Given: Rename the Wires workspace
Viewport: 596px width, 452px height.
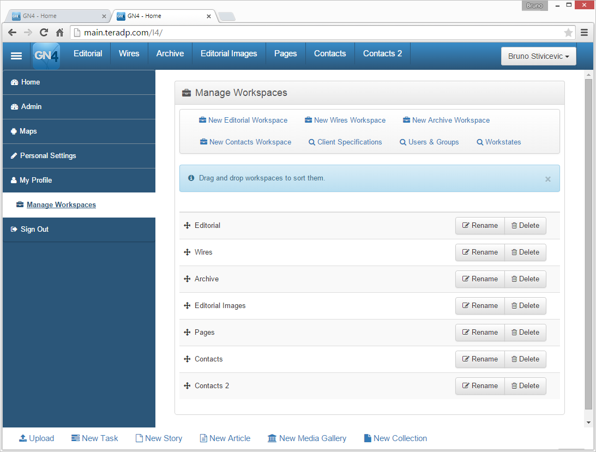Looking at the screenshot, I should tap(480, 252).
